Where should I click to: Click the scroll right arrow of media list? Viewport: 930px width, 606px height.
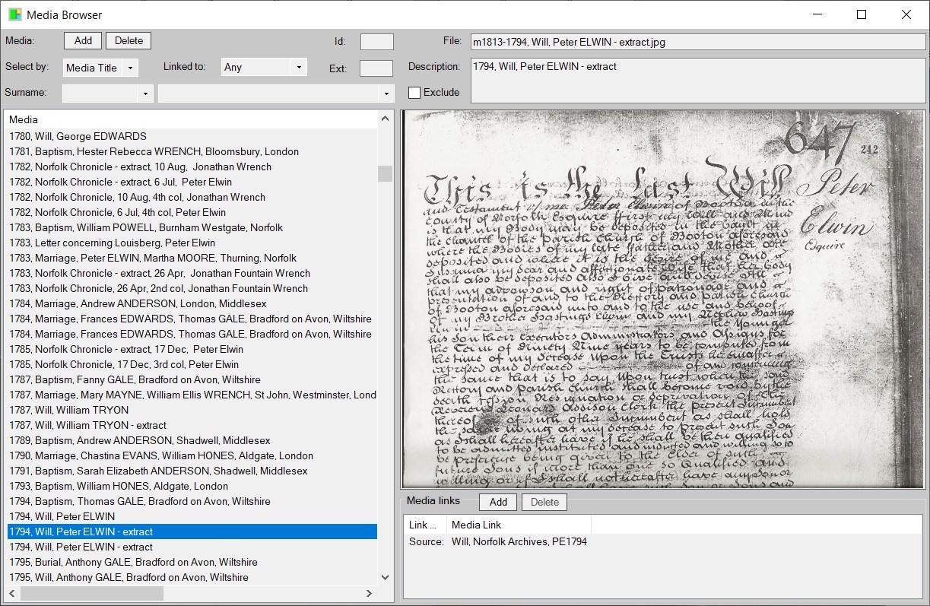(x=369, y=594)
